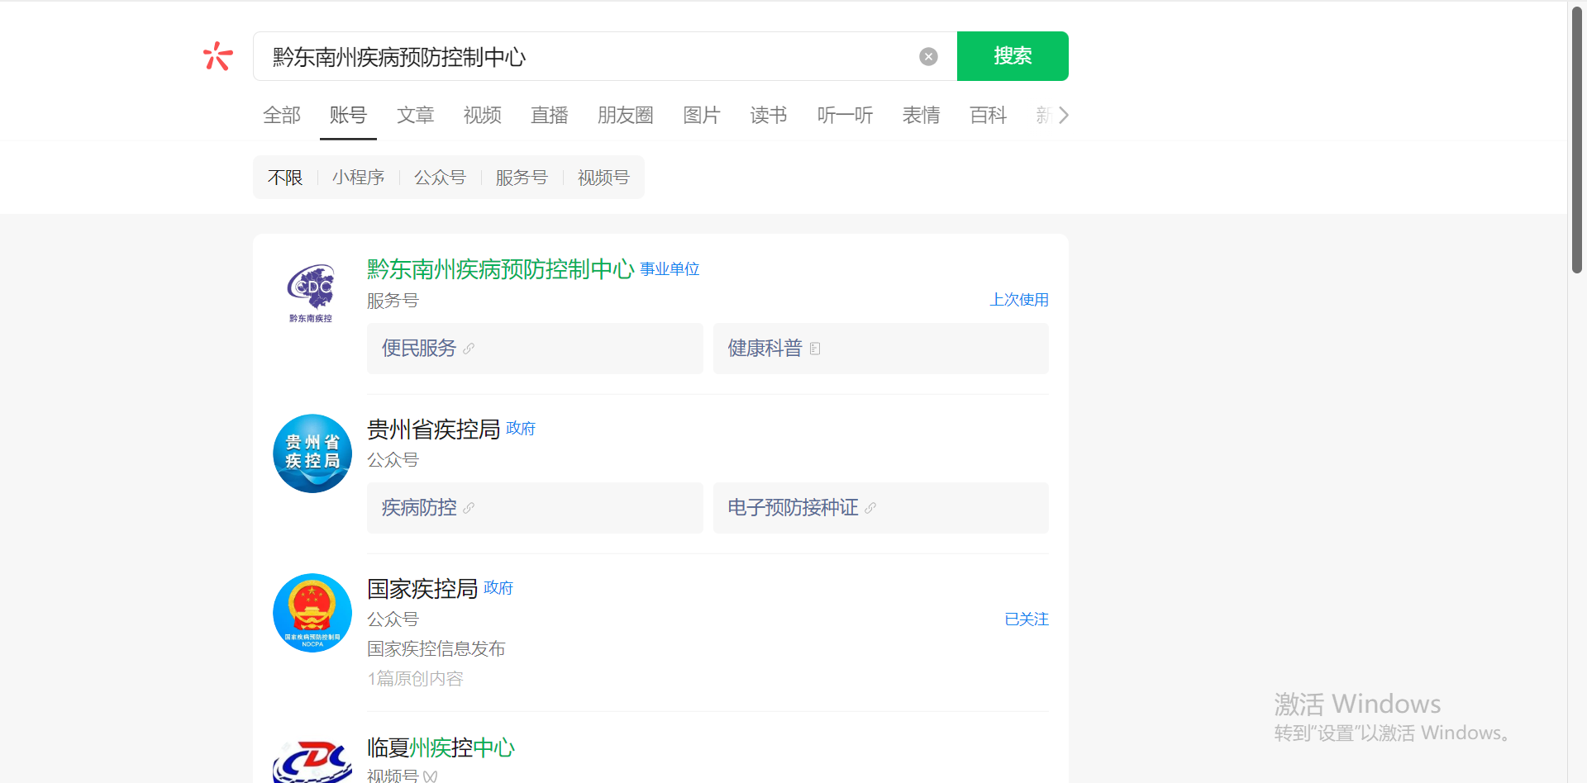Open the 百科 tab
This screenshot has width=1587, height=783.
989,115
